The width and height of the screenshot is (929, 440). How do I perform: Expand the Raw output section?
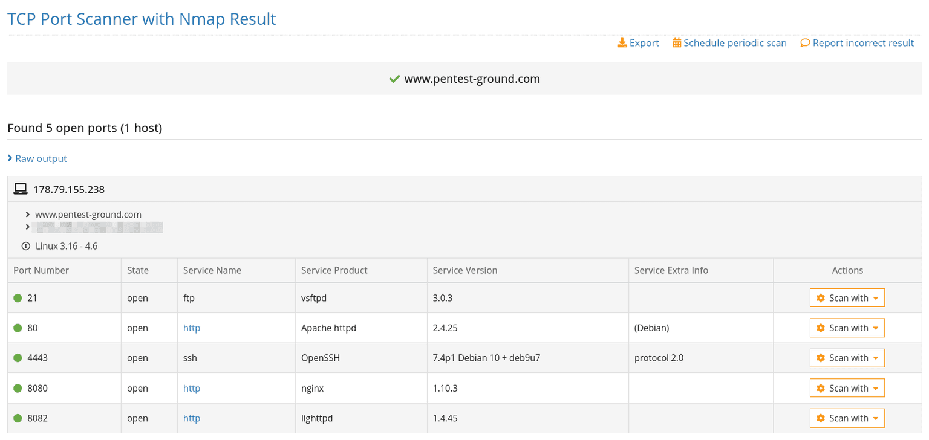(37, 158)
